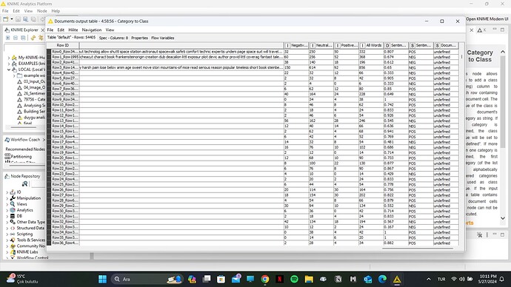Select the Other Data Types icon in repository
Screen dimensions: 511x287
pos(13,222)
